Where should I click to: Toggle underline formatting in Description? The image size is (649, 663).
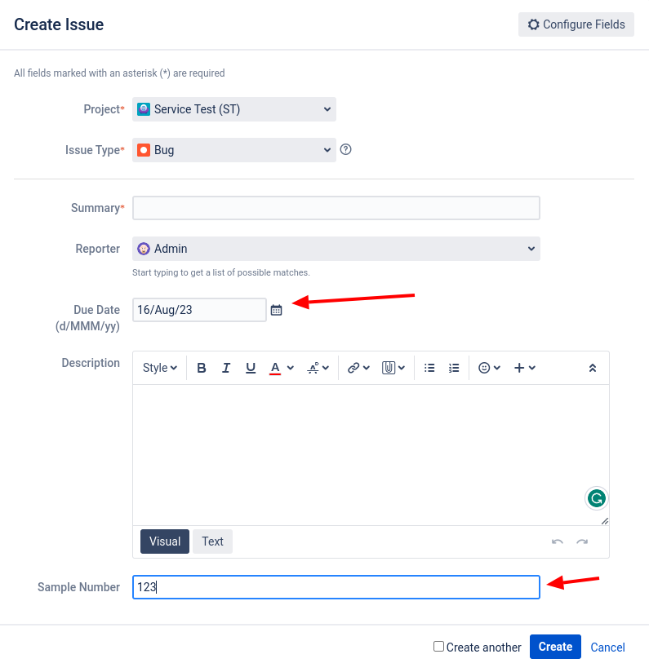tap(251, 368)
